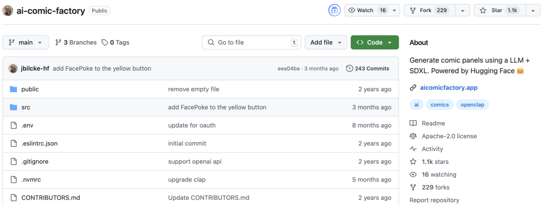The height and width of the screenshot is (206, 543).
Task: Open the src folder
Action: [26, 107]
